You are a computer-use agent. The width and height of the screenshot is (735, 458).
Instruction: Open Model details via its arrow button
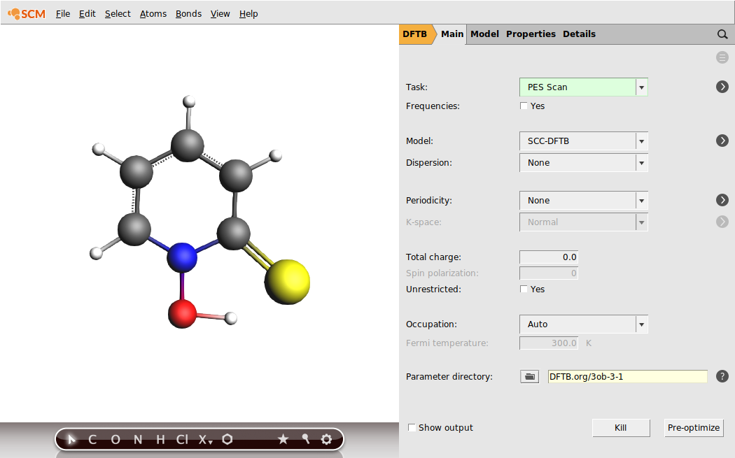[722, 141]
